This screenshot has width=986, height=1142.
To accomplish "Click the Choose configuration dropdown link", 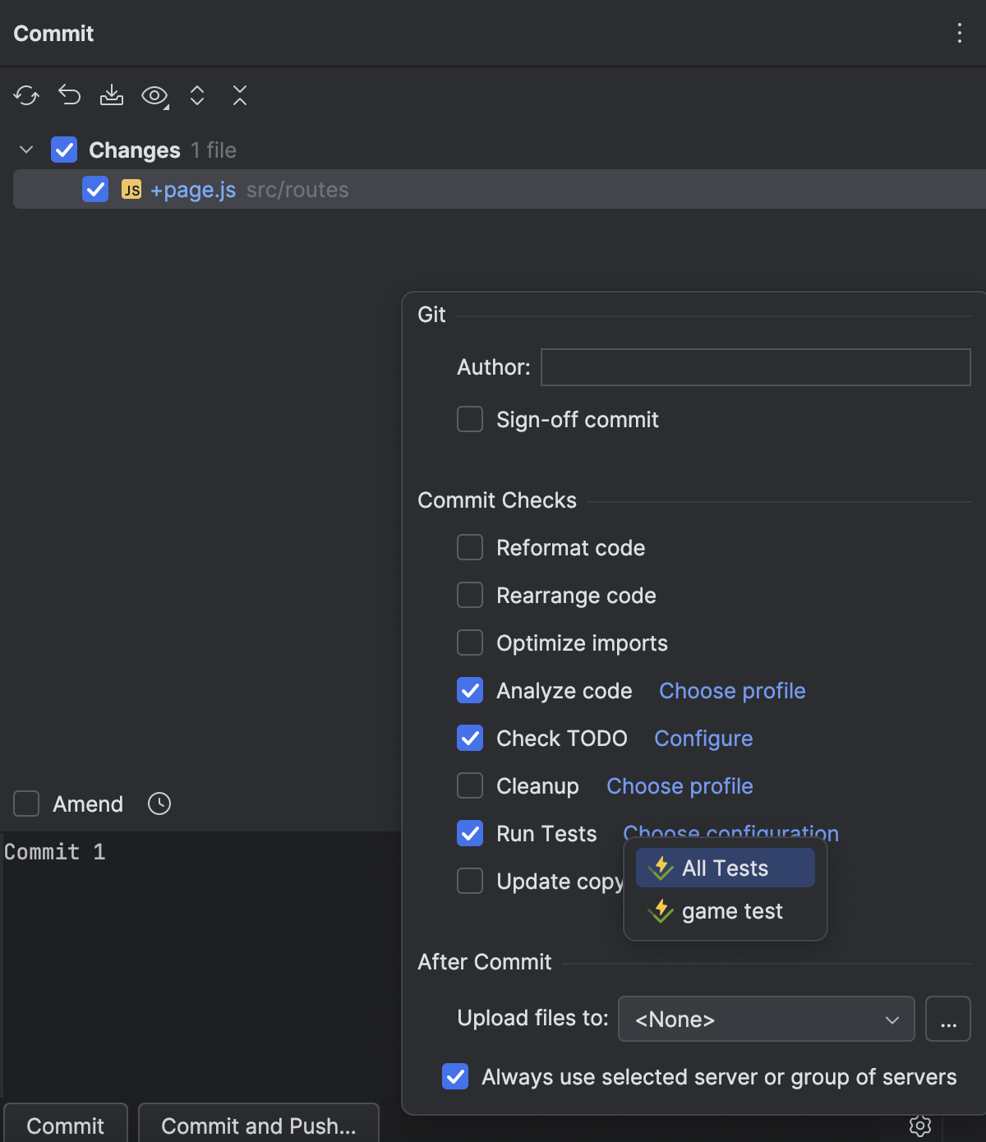I will [730, 831].
